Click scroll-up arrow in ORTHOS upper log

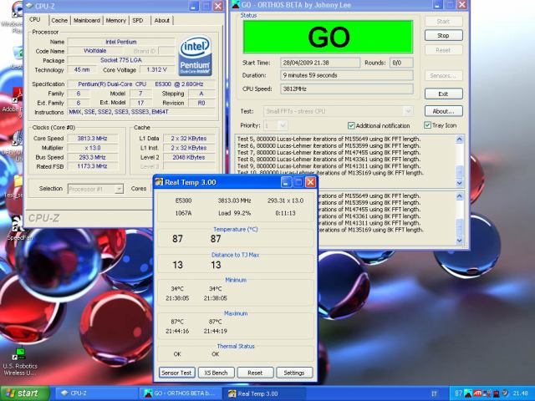pos(460,140)
